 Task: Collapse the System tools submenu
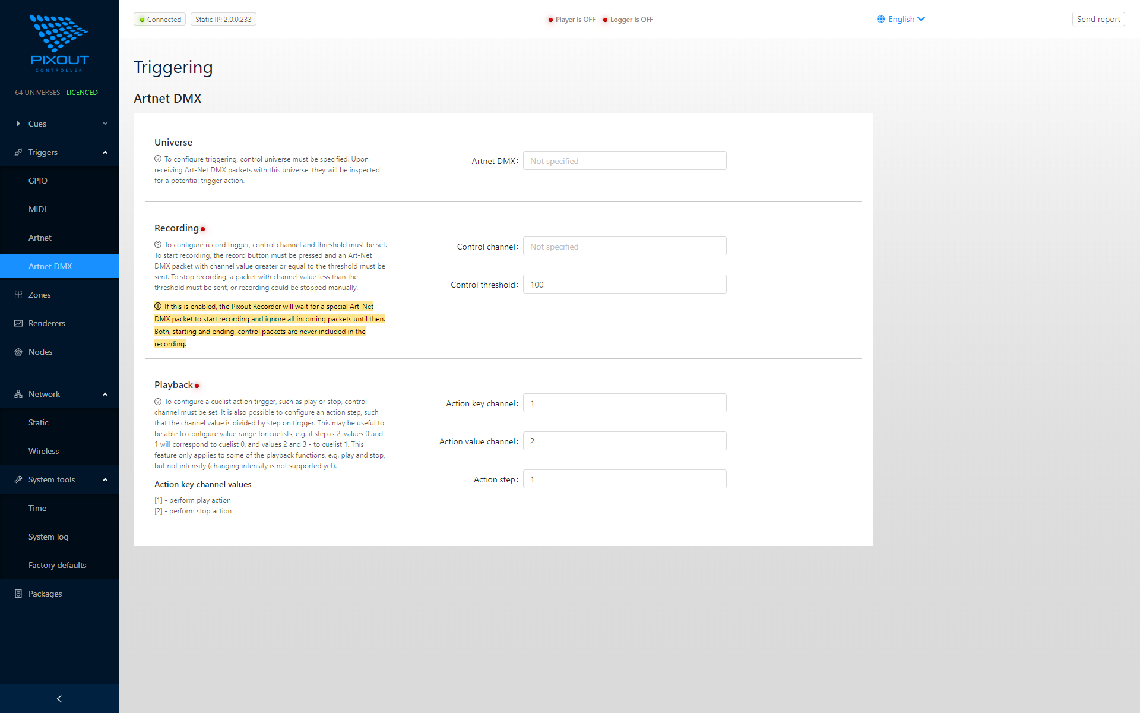105,479
